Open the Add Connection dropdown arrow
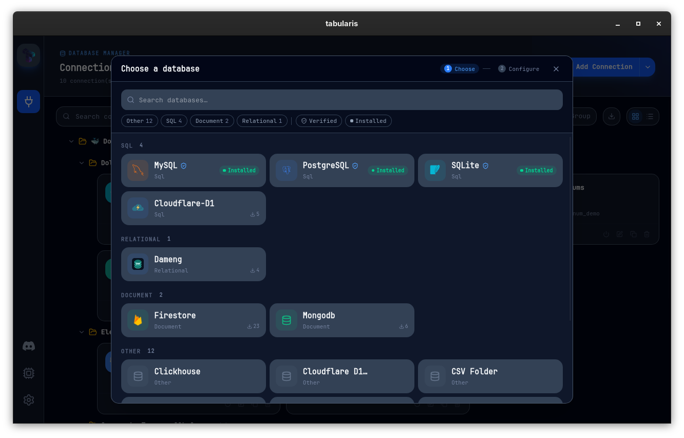Image resolution: width=684 pixels, height=438 pixels. 648,67
